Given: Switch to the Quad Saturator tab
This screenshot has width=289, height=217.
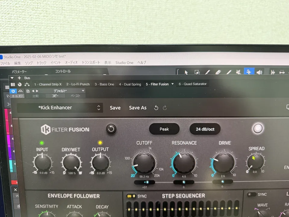Looking at the screenshot, I should 193,84.
